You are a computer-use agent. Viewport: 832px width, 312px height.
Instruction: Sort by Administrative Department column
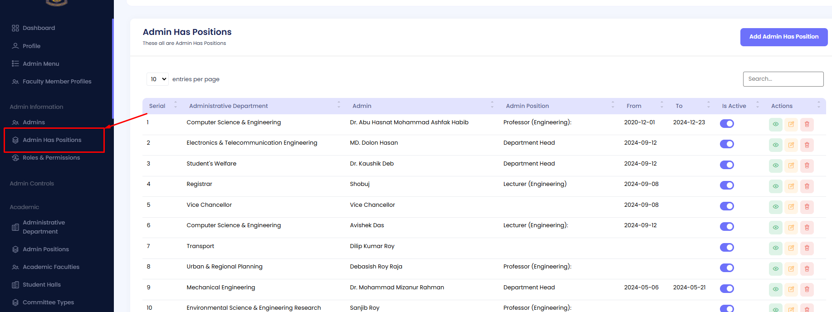tap(229, 106)
